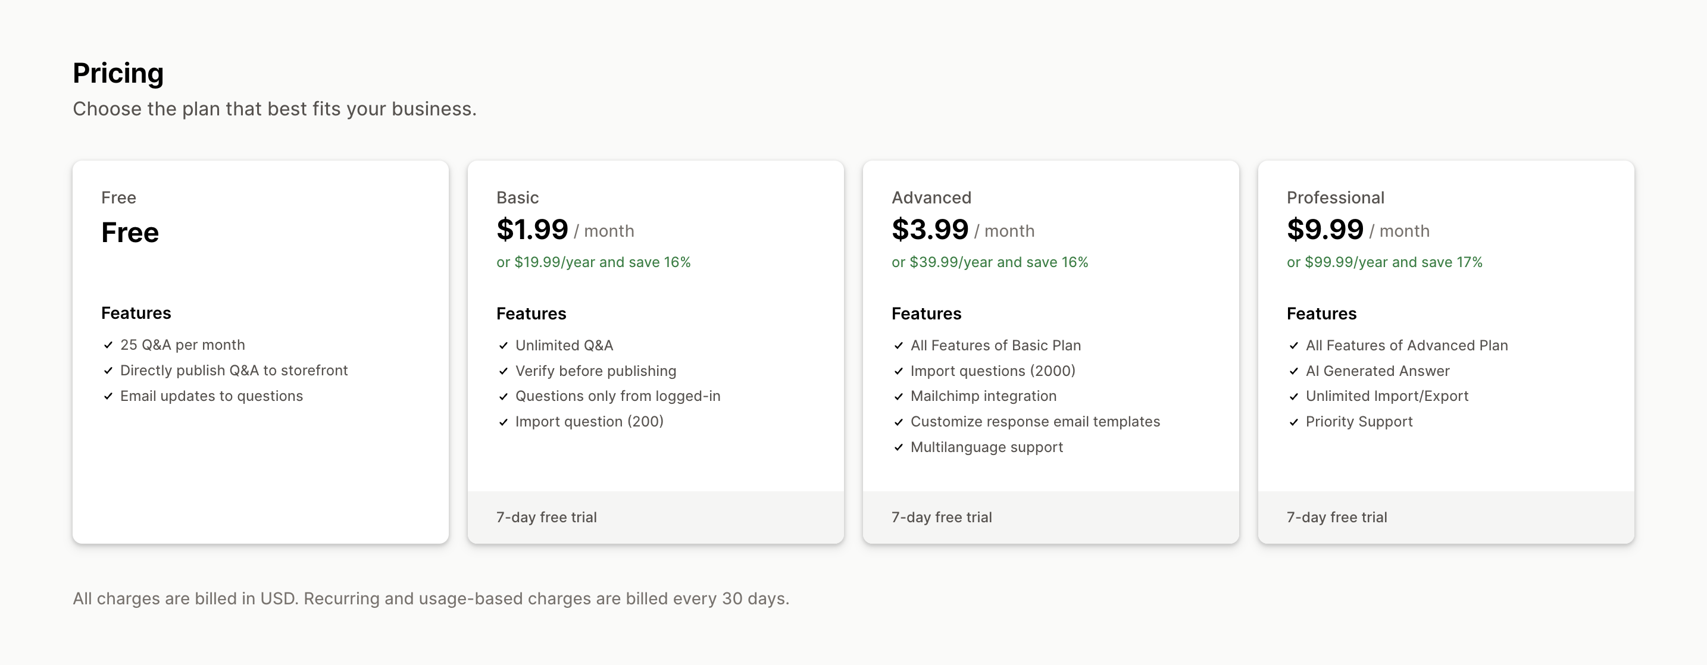Select the Advanced plan $3.99 price

point(930,230)
